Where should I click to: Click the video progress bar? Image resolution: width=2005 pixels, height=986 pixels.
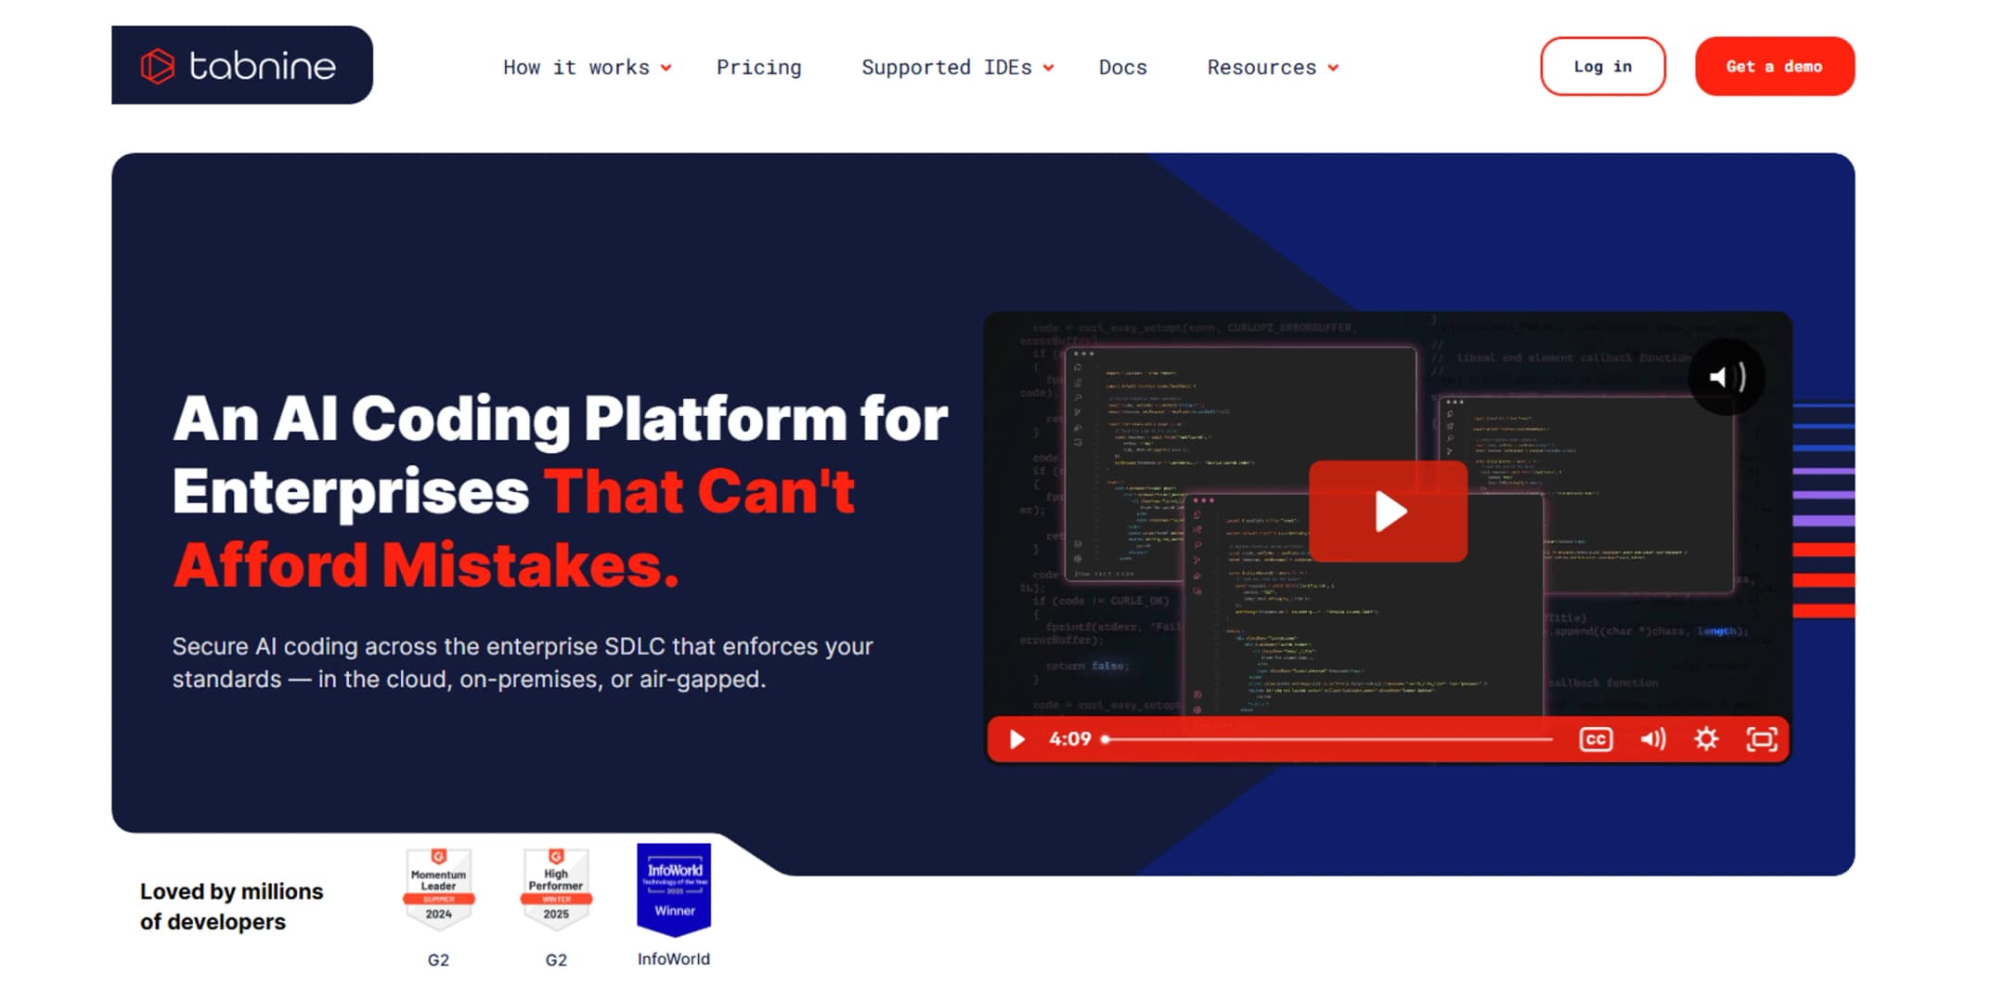(1327, 739)
